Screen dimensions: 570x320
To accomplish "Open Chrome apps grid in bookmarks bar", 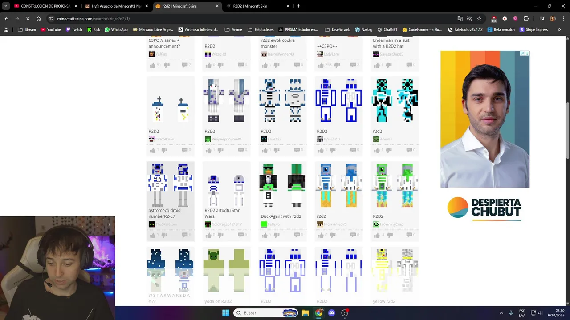I will click(x=6, y=30).
